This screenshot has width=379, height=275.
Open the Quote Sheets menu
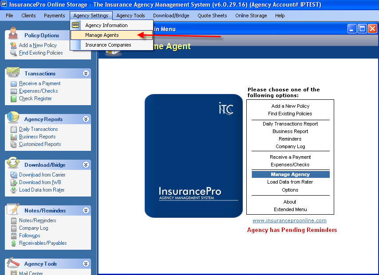[212, 16]
